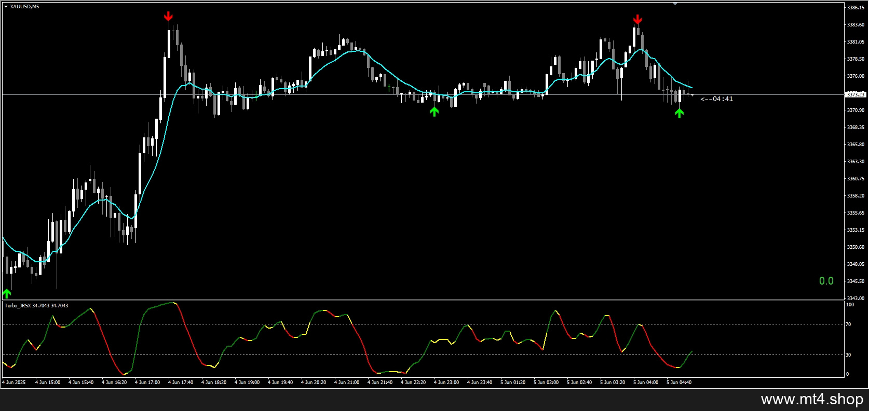Viewport: 869px width, 411px height.
Task: Click the 4 Jun 21:00 time label
Action: (x=347, y=382)
